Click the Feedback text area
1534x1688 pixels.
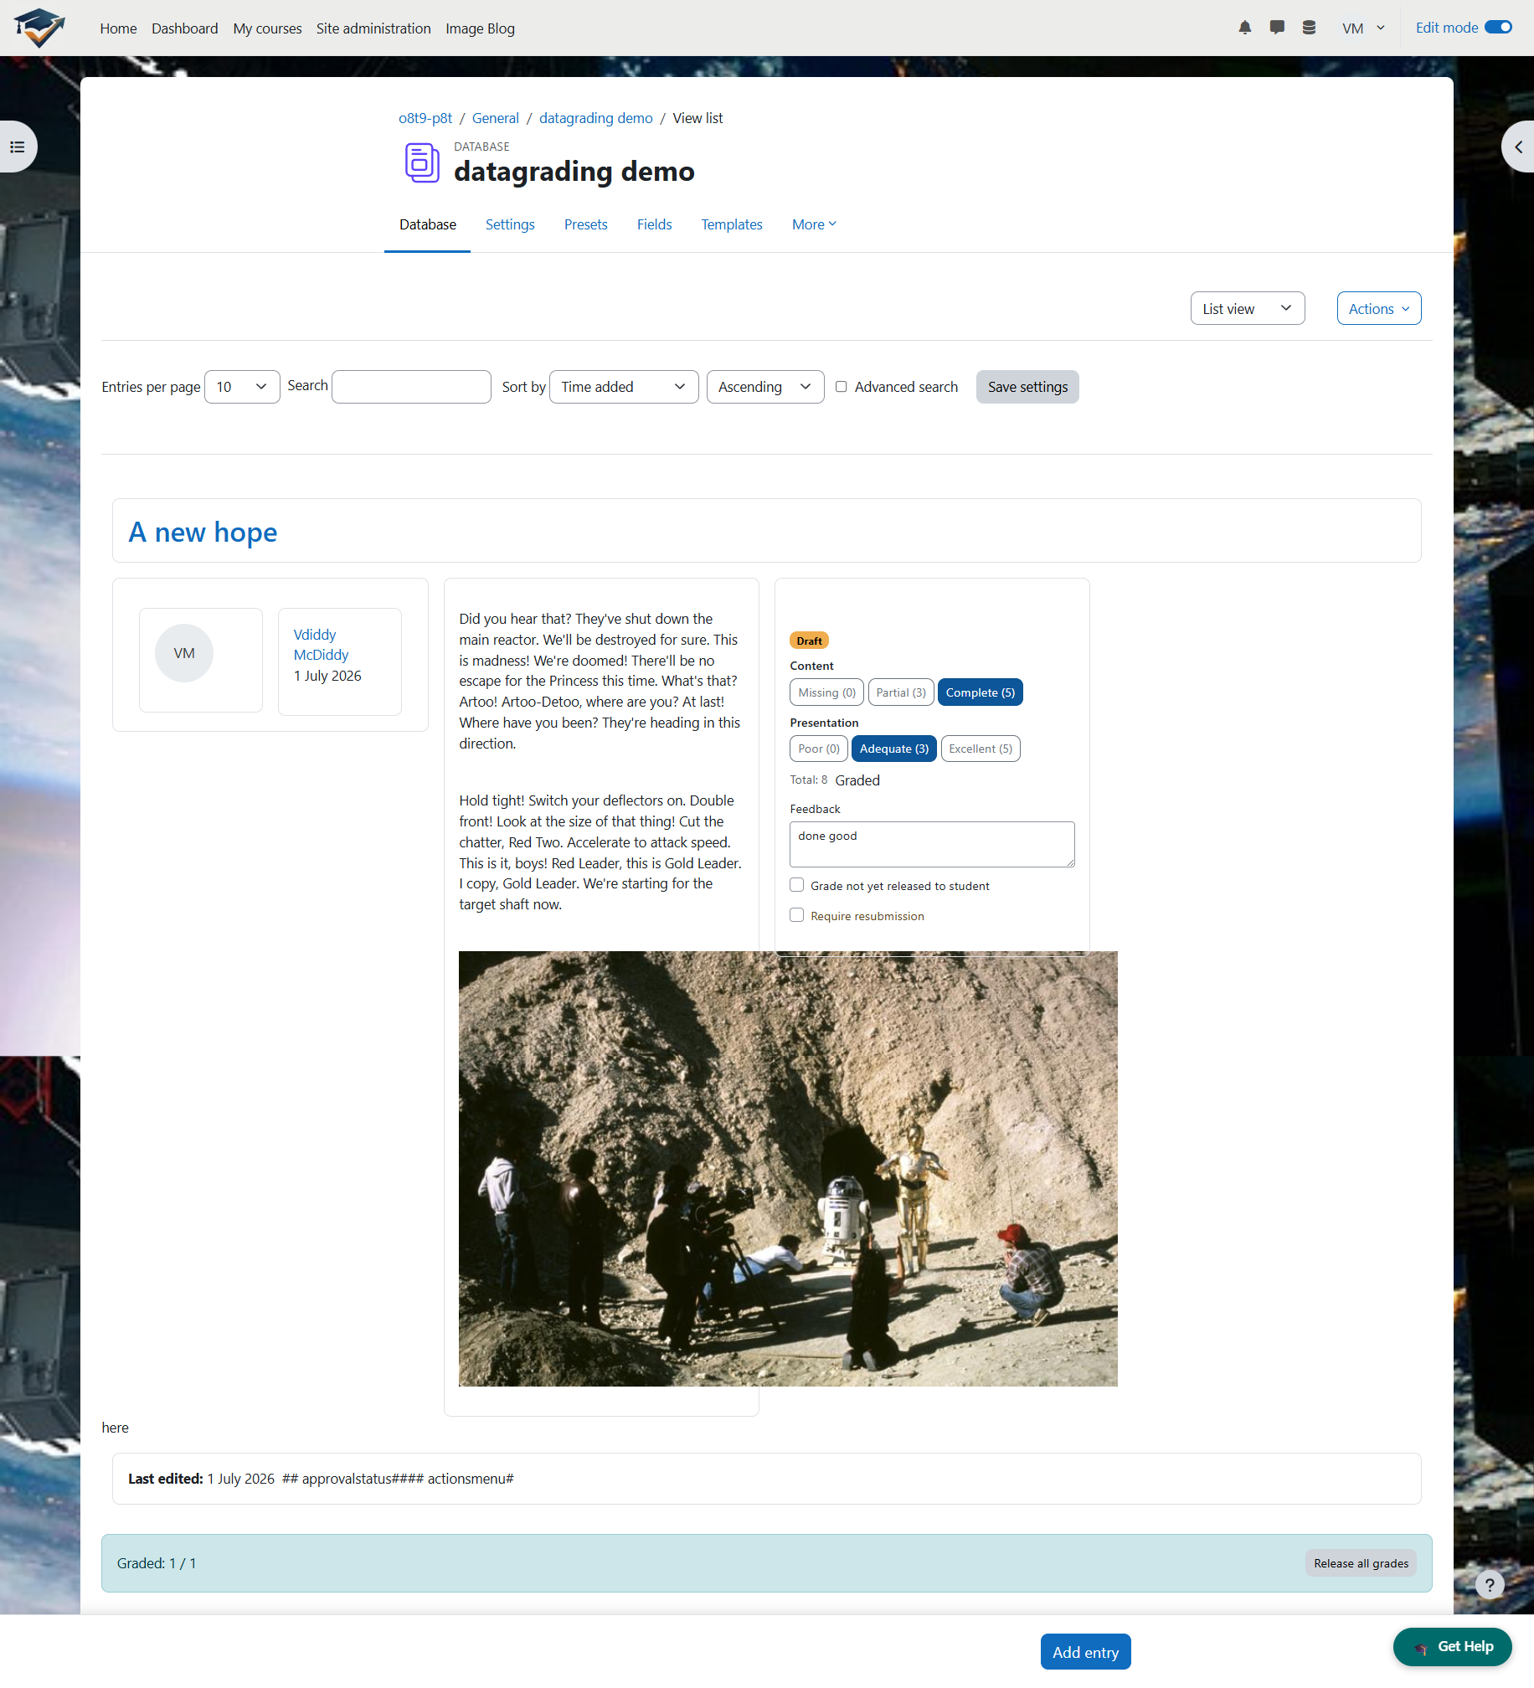click(932, 844)
